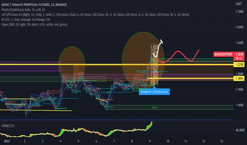Click the 2023 label on time axis
This screenshot has width=247, height=145.
[x=7, y=141]
